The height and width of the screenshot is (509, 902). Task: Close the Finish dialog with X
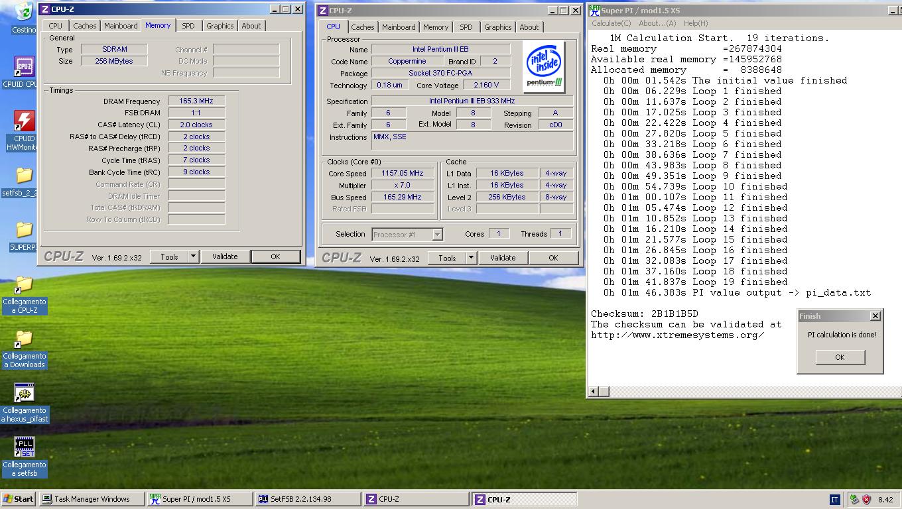[875, 316]
